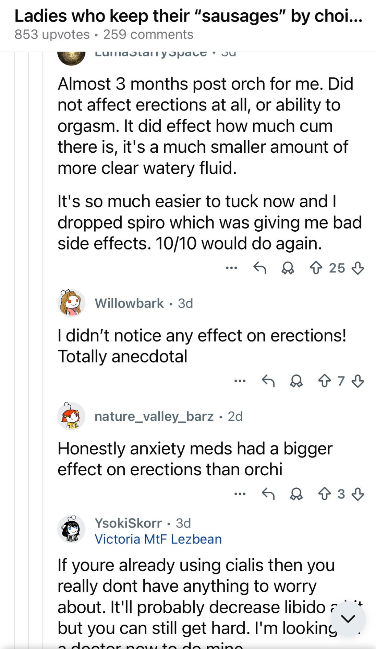Upvote the comment with 25 votes
Viewport: 376px width, 649px height.
tap(316, 268)
